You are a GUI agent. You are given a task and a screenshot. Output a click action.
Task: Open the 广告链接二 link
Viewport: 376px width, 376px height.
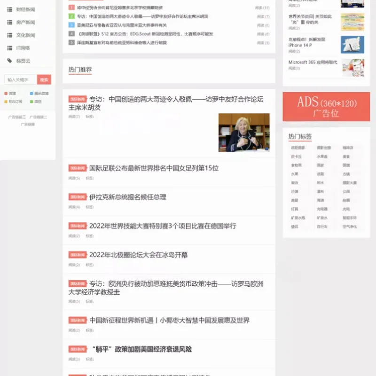[x=38, y=117]
